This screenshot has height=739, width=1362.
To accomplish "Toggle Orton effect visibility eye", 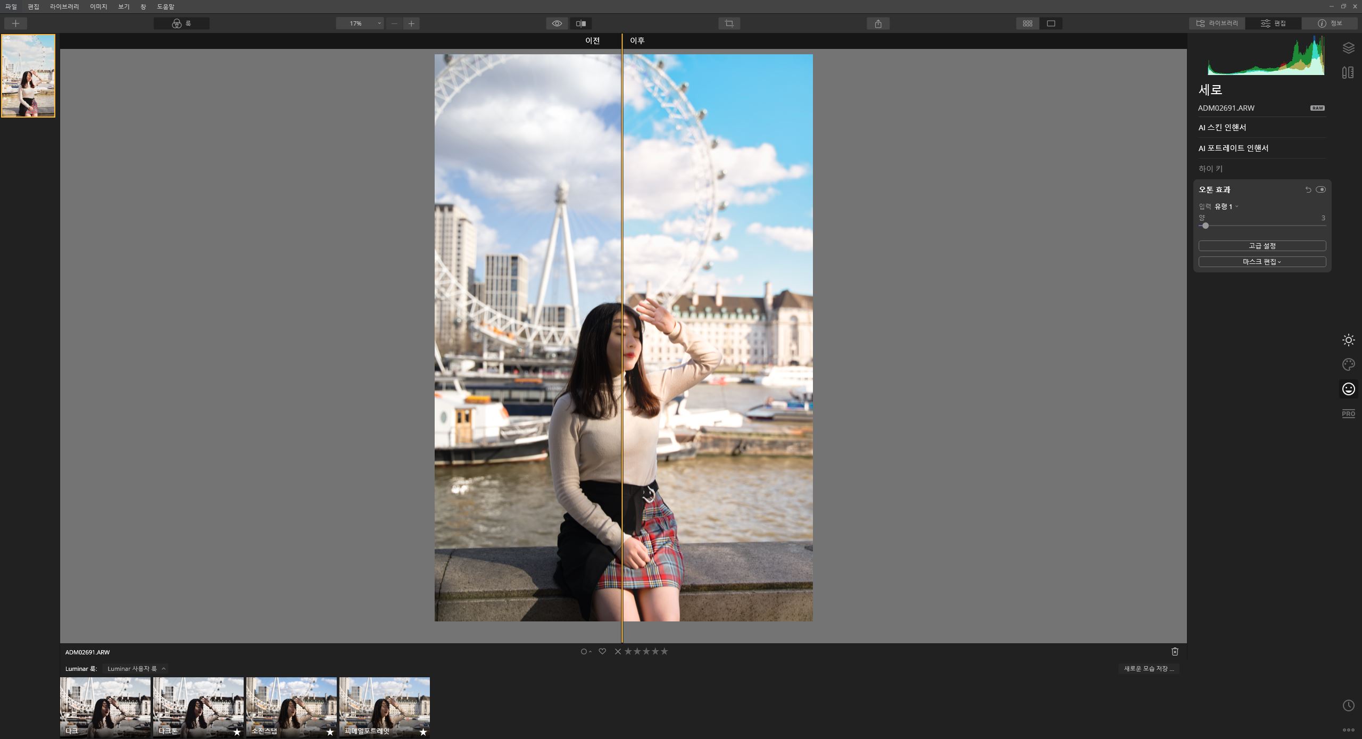I will pyautogui.click(x=1321, y=189).
